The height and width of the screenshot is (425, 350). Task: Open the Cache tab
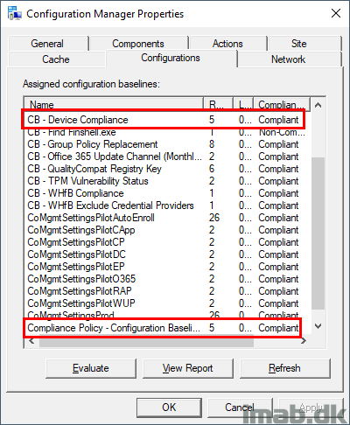56,59
